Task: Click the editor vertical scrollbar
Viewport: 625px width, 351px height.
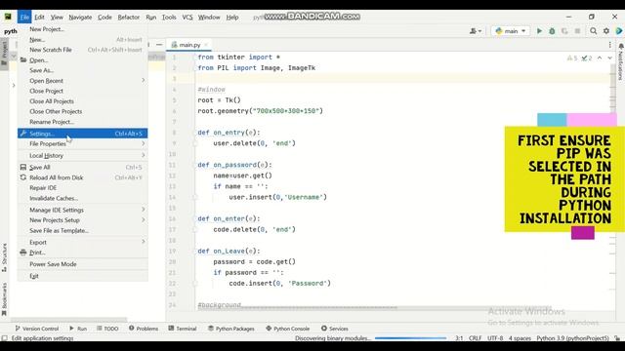Action: pyautogui.click(x=612, y=89)
